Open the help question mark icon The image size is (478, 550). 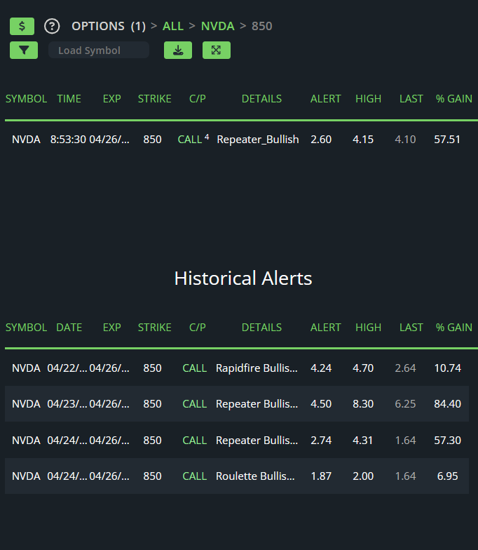point(52,27)
